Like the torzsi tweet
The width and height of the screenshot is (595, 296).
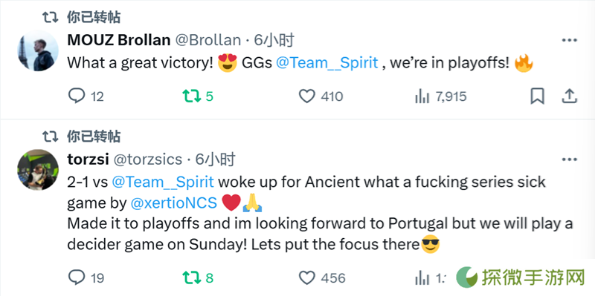tap(322, 278)
